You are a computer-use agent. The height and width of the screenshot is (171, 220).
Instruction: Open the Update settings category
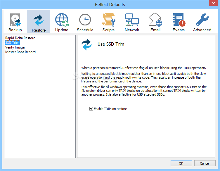[x=62, y=22]
